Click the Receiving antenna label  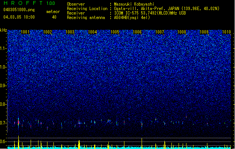(x=86, y=18)
